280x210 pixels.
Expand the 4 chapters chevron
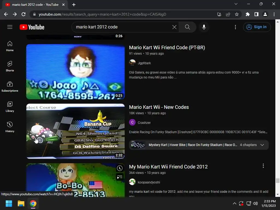coord(262,145)
